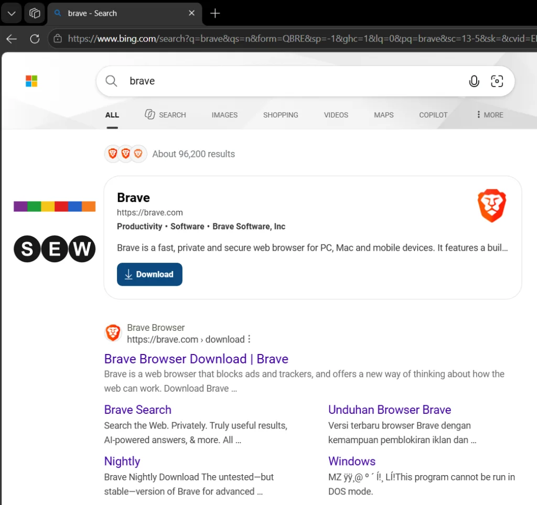Viewport: 537px width, 505px height.
Task: Go back with the back arrow
Action: coord(12,39)
